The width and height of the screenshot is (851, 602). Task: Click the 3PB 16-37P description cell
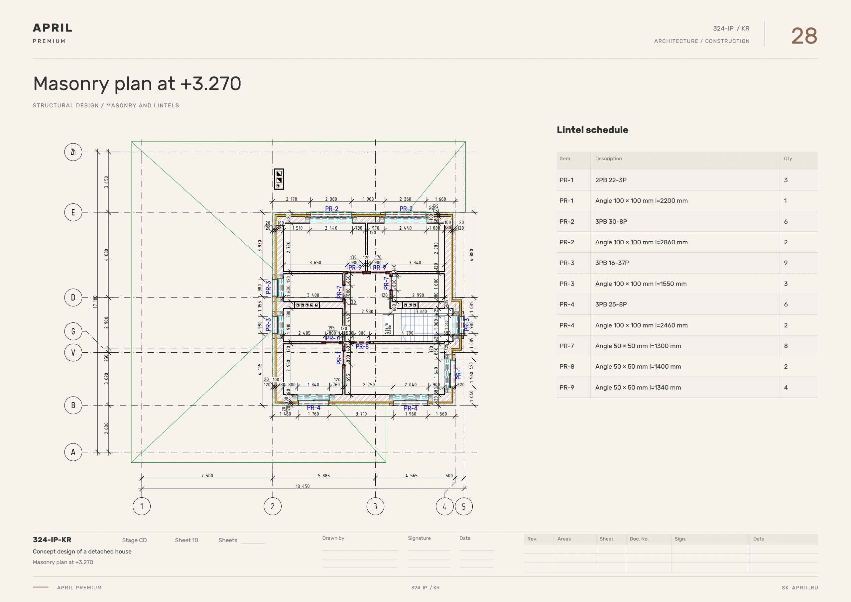pyautogui.click(x=684, y=263)
